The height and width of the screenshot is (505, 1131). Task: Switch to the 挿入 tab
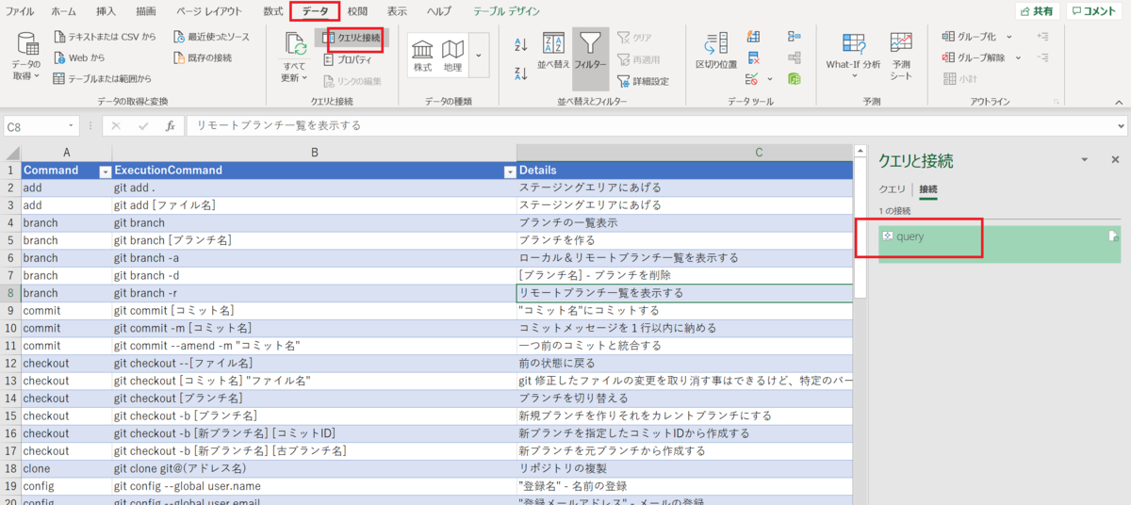(107, 11)
